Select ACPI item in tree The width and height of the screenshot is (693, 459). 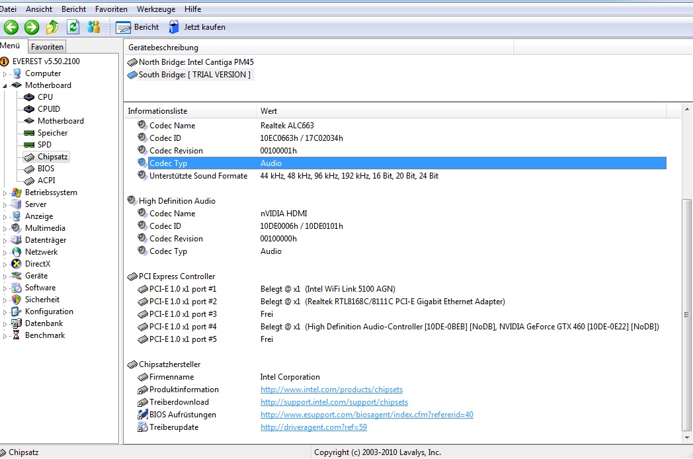[x=46, y=181]
